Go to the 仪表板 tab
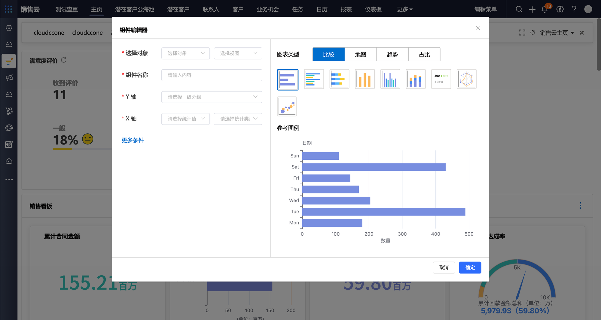Image resolution: width=601 pixels, height=320 pixels. coord(373,9)
